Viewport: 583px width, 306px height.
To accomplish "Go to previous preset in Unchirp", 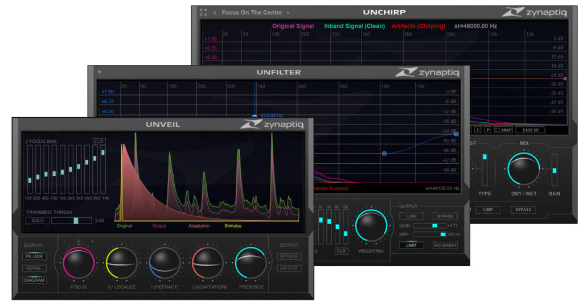I will [215, 13].
